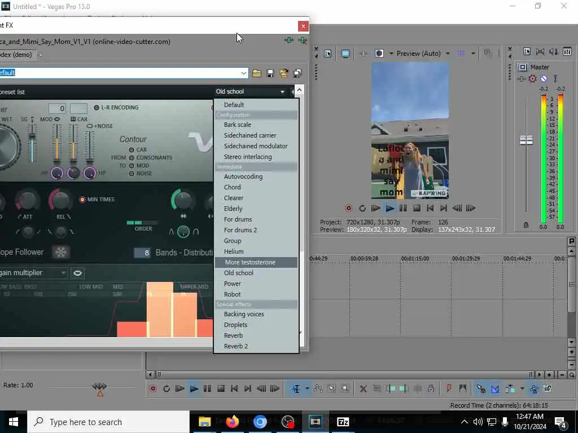Select NOISE contour radio button
The image size is (578, 433).
(x=132, y=174)
